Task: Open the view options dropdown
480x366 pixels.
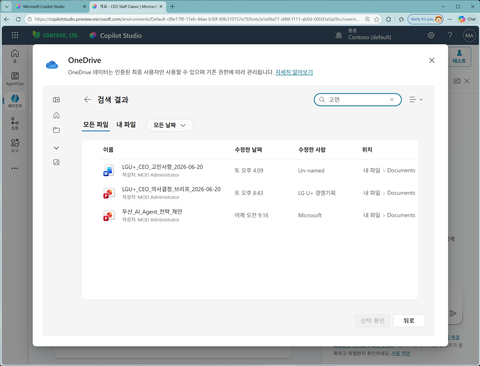Action: pyautogui.click(x=416, y=100)
